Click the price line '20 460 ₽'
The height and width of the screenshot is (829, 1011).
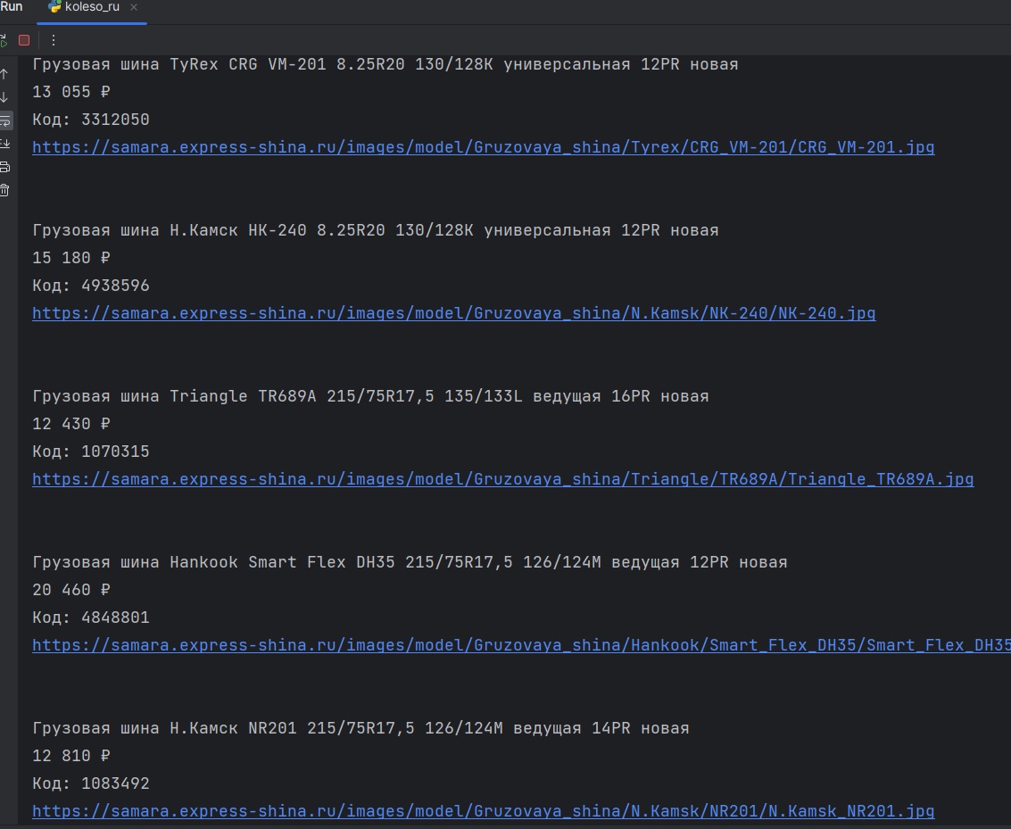[71, 590]
